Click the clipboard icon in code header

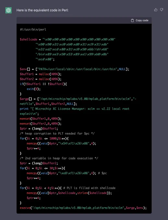tap(132, 20)
